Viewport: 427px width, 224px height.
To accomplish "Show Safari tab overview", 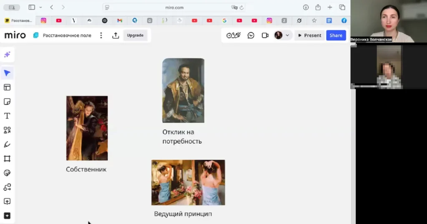I will [x=342, y=7].
